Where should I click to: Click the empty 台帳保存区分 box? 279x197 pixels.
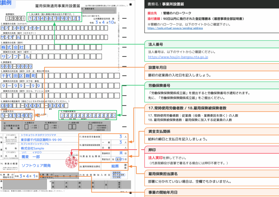90,127
